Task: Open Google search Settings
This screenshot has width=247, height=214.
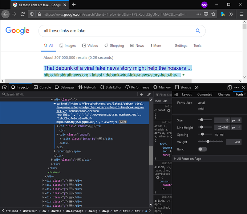Action: [181, 45]
